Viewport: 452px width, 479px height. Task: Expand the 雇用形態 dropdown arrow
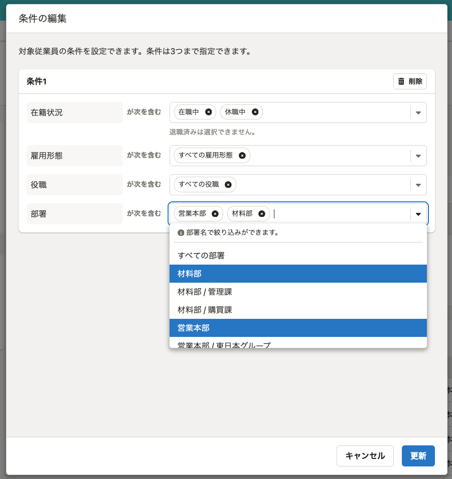click(418, 156)
